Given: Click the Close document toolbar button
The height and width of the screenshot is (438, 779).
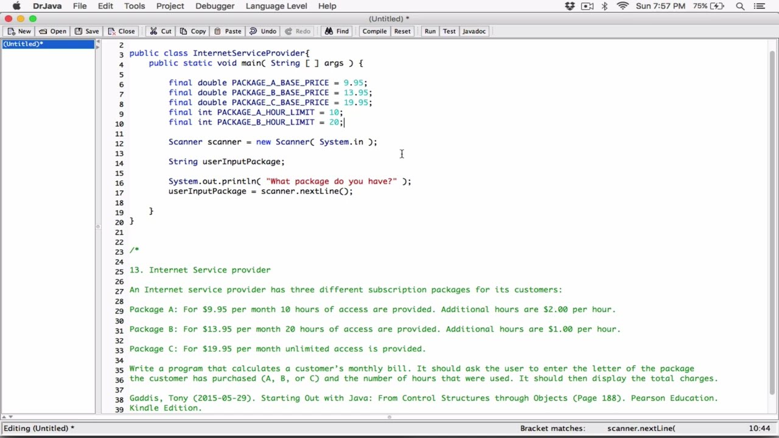Looking at the screenshot, I should tap(121, 31).
